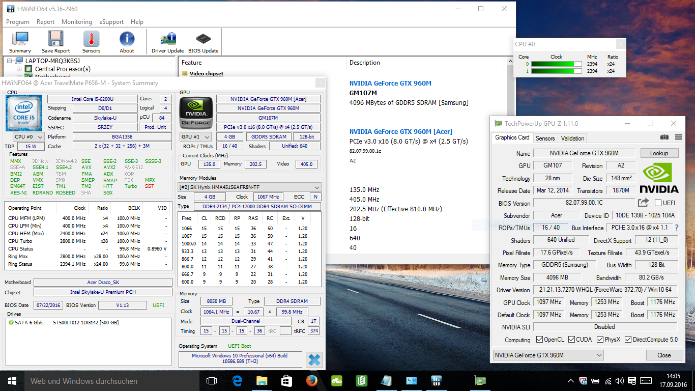Click Windows taskbar search box

coord(102,381)
